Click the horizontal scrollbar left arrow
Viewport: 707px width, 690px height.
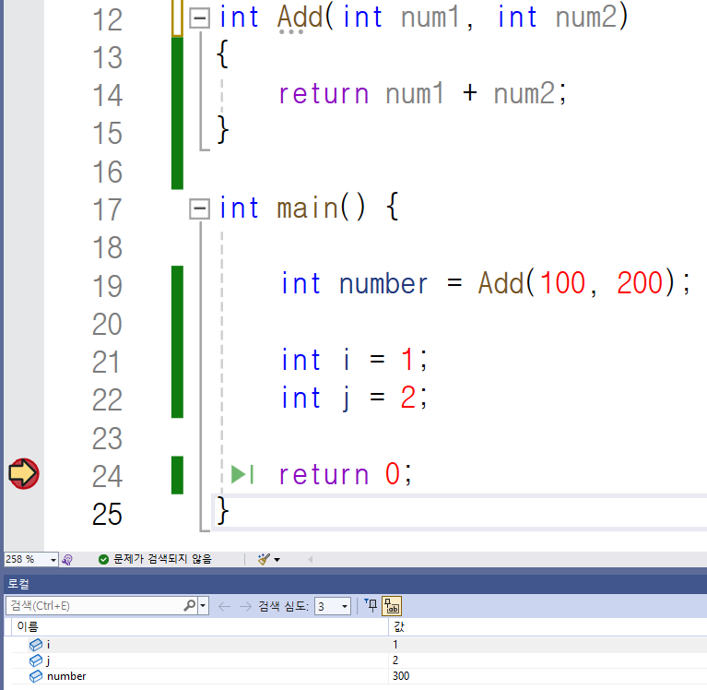tap(311, 560)
